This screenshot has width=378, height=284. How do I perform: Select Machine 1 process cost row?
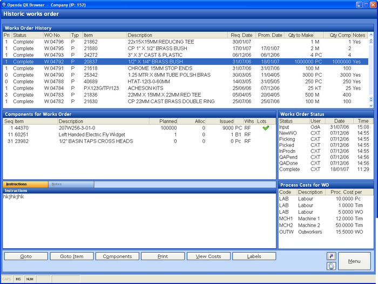(x=326, y=219)
